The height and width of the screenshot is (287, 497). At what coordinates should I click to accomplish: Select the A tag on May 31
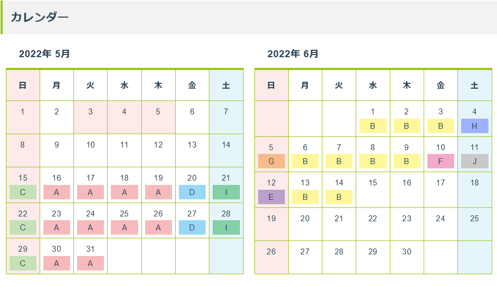pyautogui.click(x=91, y=263)
